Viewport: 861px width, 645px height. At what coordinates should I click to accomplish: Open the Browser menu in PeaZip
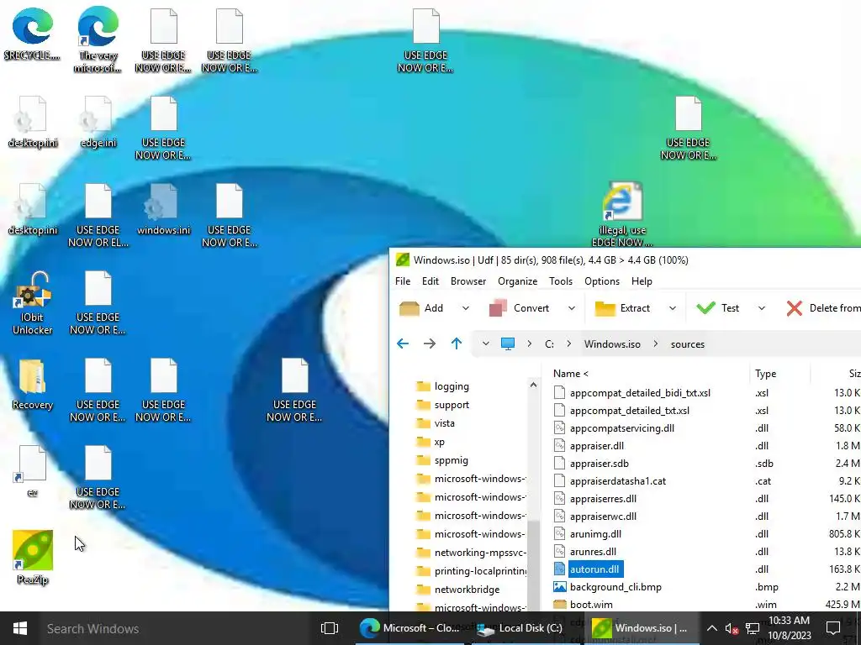[x=467, y=281]
